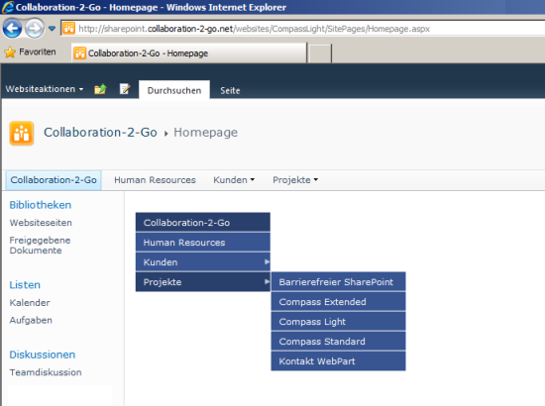
Task: Expand the Kunden top navigation dropdown
Action: click(234, 180)
